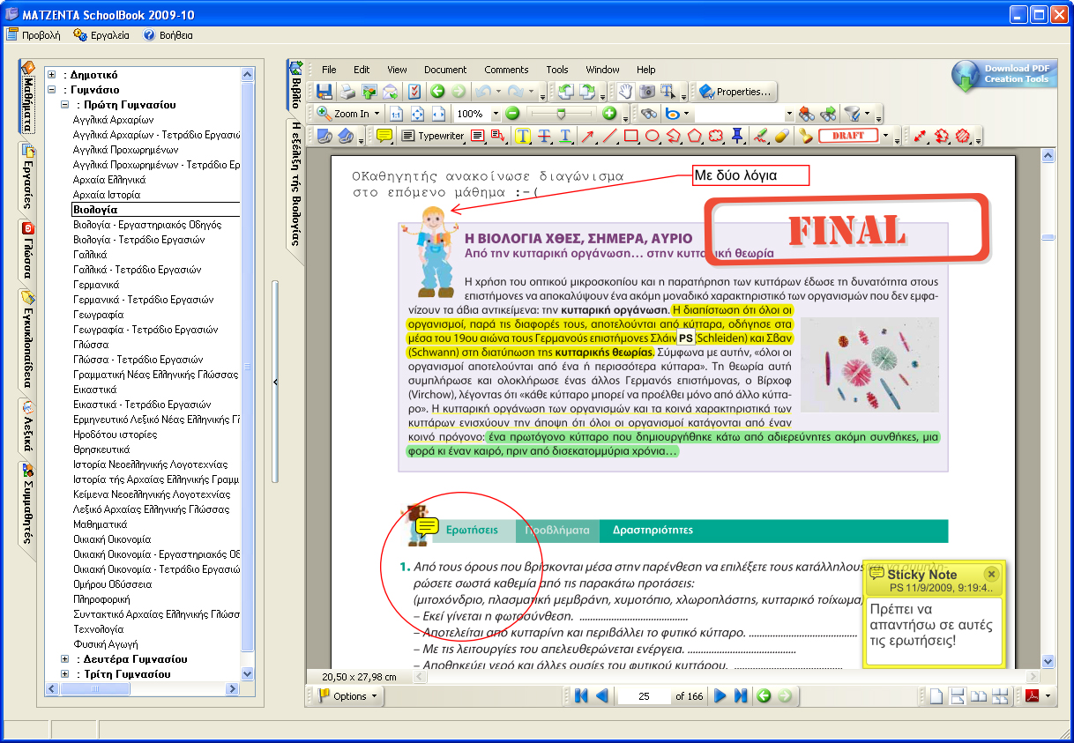Viewport: 1074px width, 743px height.
Task: Select the Snapshot camera tool
Action: (647, 92)
